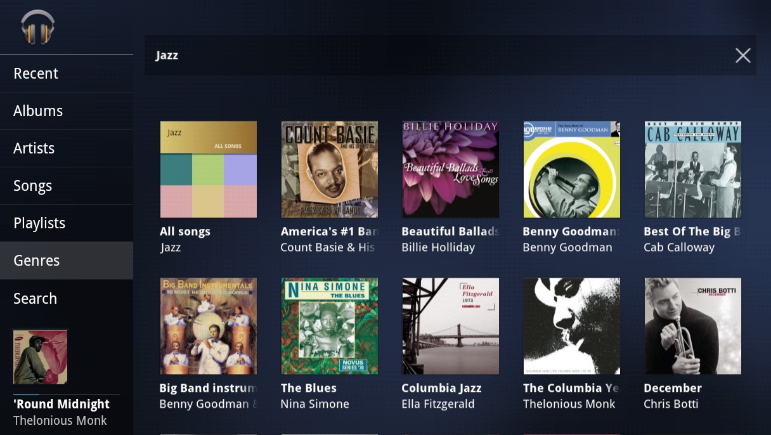Click the December album title
The width and height of the screenshot is (771, 435).
click(x=673, y=388)
